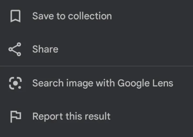Flag this result using the flag icon
This screenshot has width=193, height=137.
pyautogui.click(x=15, y=116)
